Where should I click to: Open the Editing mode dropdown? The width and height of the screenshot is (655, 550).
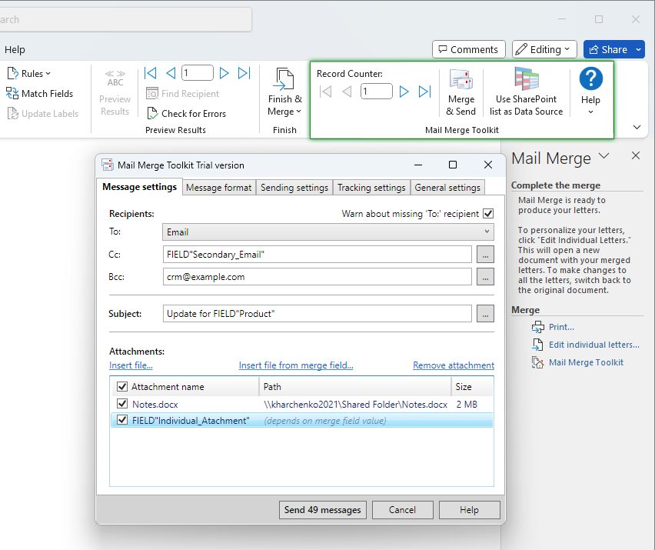coord(544,49)
